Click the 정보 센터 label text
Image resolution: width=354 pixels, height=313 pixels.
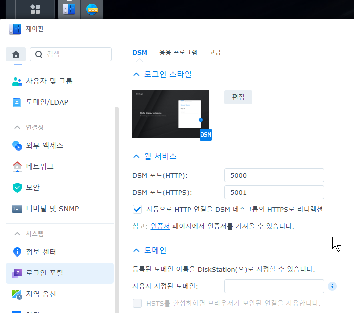tap(41, 252)
